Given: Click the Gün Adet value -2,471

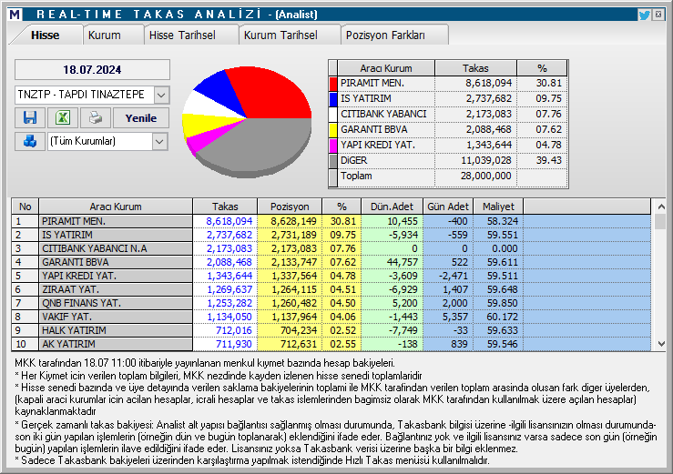Looking at the screenshot, I should click(x=454, y=276).
